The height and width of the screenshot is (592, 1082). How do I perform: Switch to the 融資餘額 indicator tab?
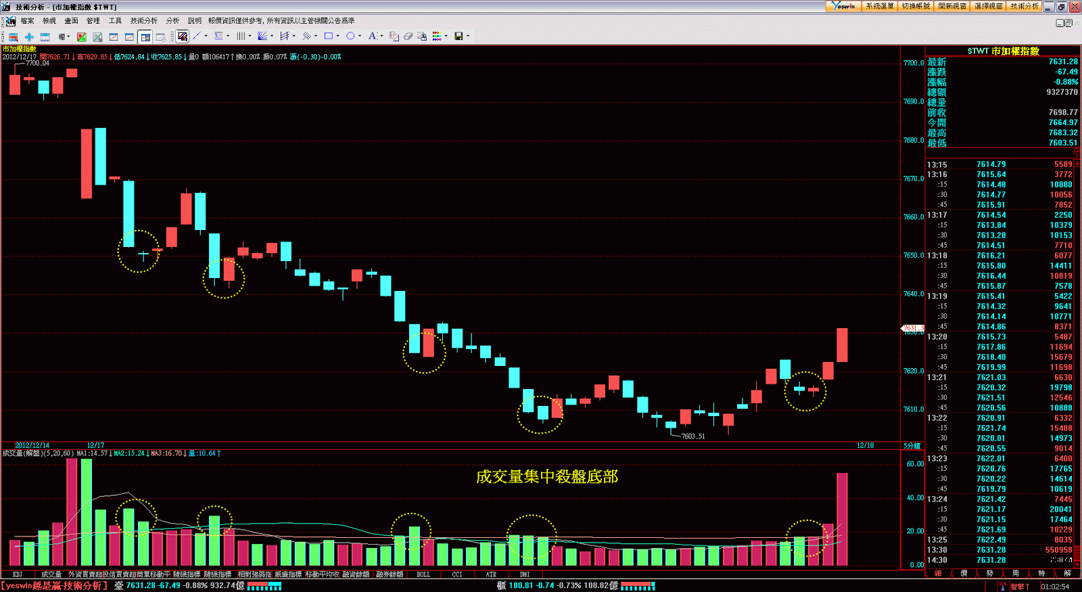tap(356, 574)
